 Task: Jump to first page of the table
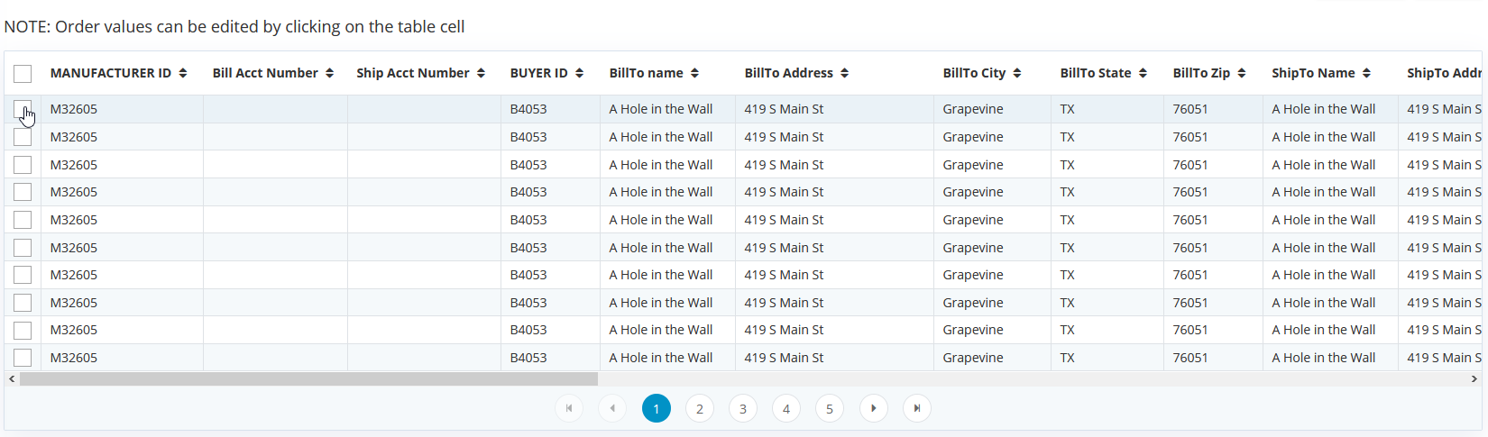pyautogui.click(x=569, y=408)
